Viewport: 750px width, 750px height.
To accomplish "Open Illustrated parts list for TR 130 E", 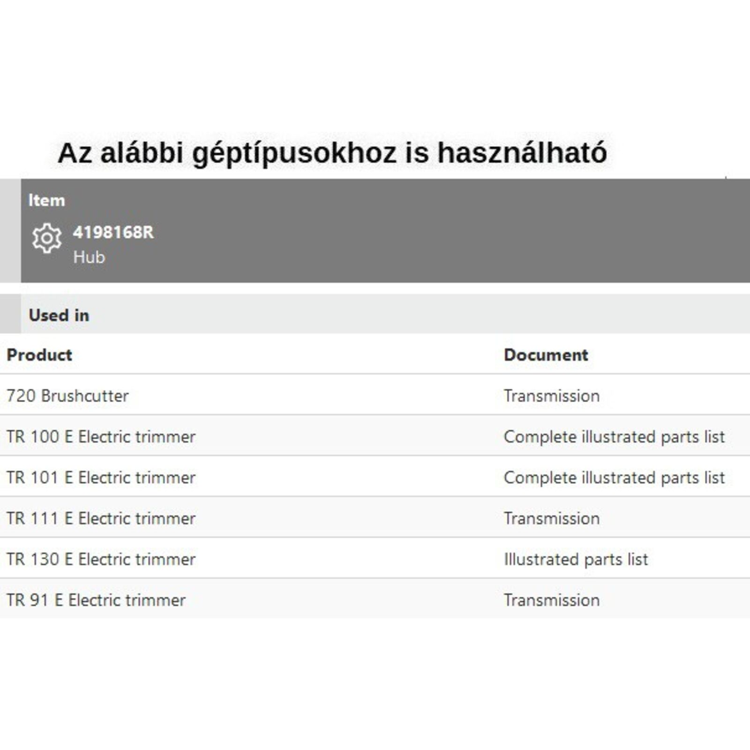I will [576, 559].
